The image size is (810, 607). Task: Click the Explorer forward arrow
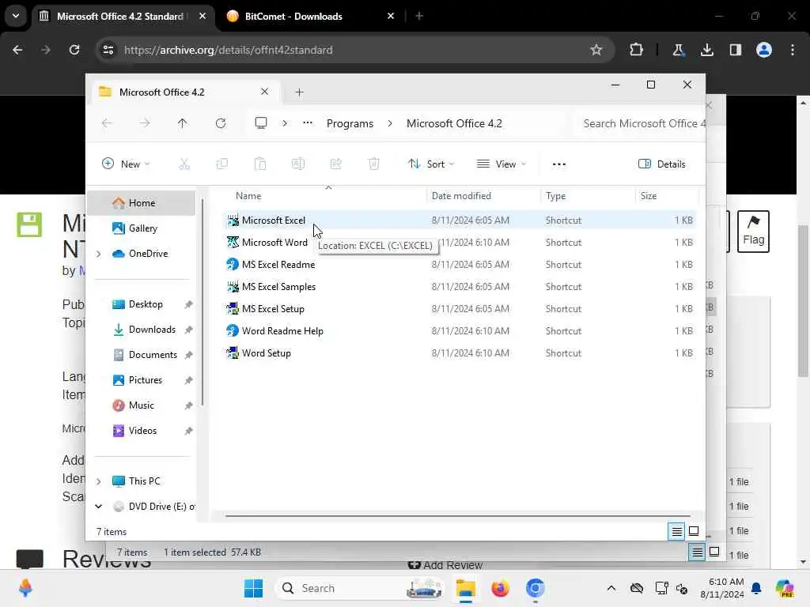click(x=145, y=123)
